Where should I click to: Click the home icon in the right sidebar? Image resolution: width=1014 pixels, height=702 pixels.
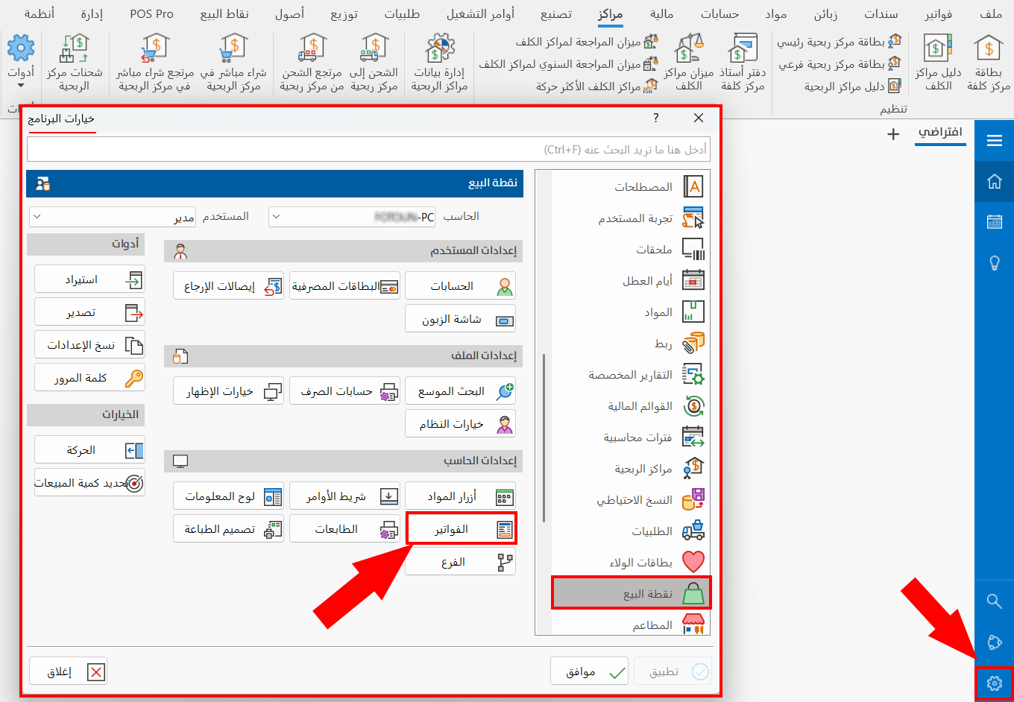[994, 180]
